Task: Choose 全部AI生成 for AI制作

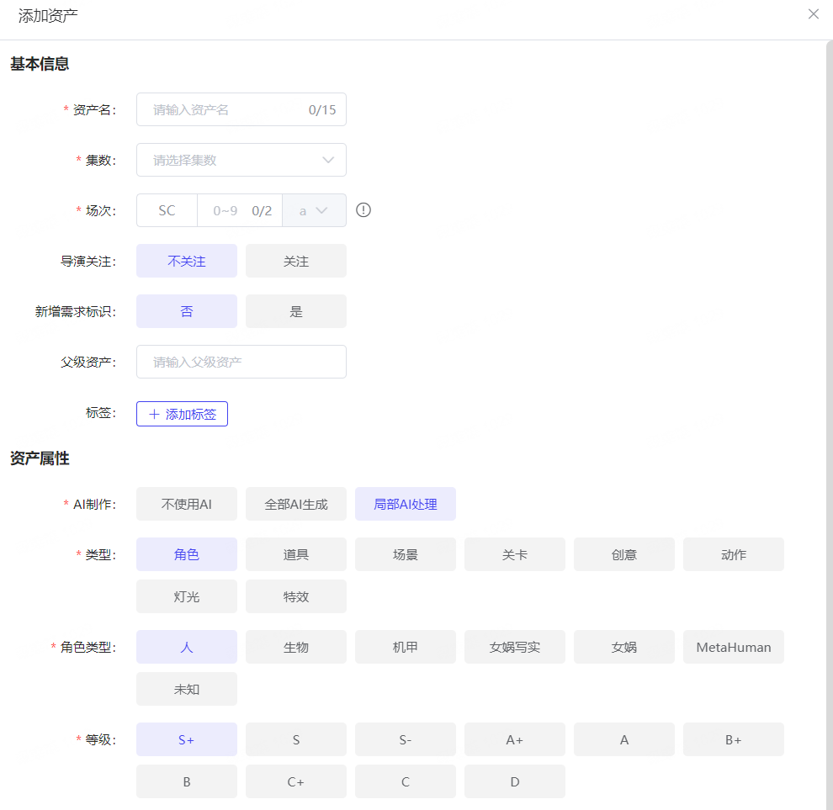Action: 296,505
